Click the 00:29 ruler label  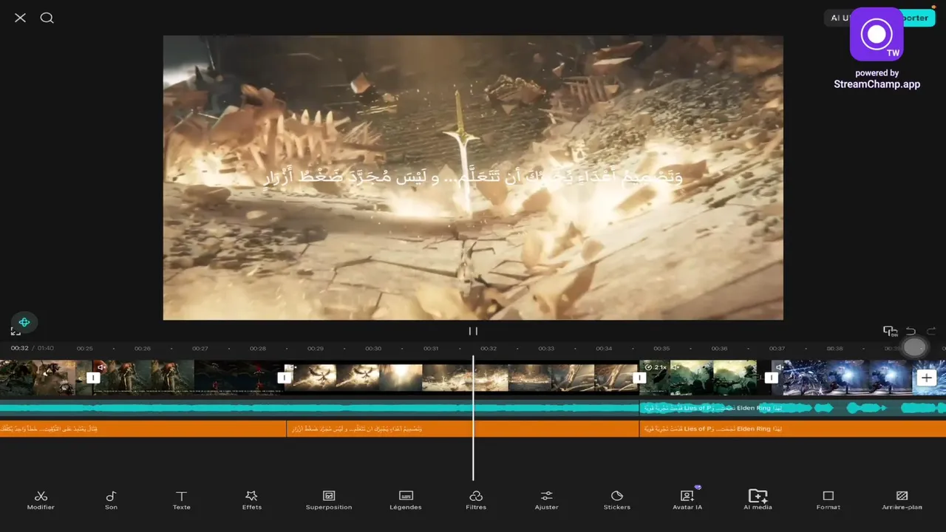point(316,348)
